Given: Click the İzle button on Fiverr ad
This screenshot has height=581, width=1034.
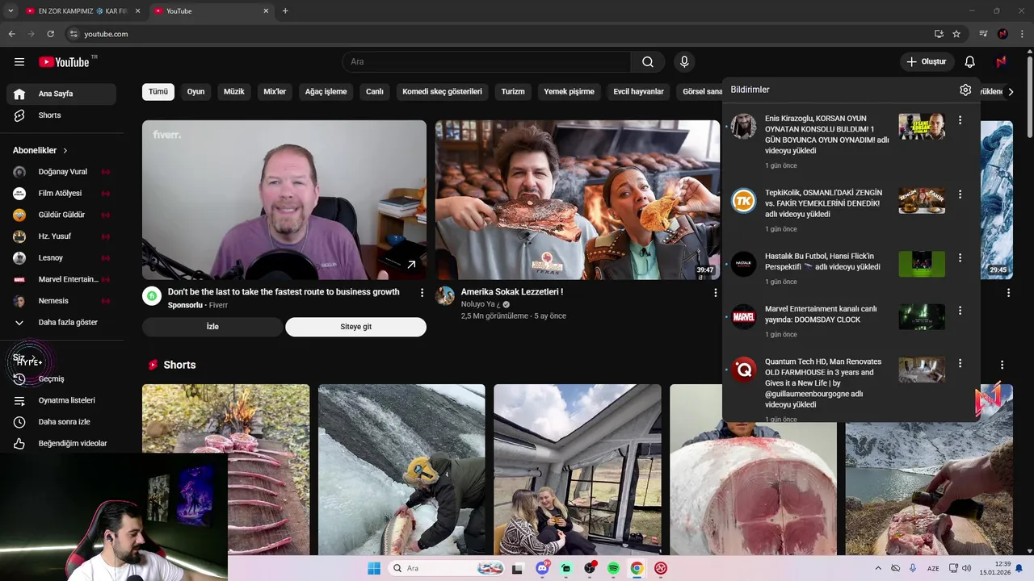Looking at the screenshot, I should (212, 327).
